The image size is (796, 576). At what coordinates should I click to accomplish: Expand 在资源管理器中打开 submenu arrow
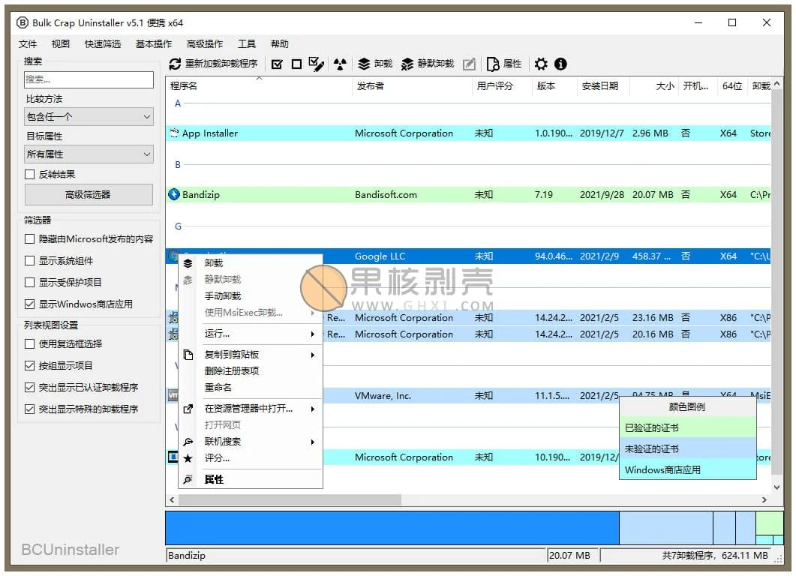coord(313,409)
